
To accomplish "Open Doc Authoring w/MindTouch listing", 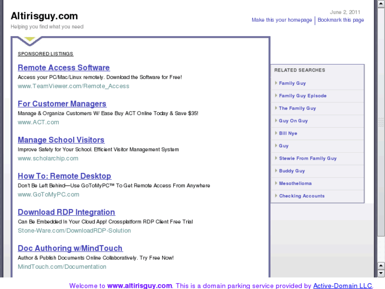I will coord(70,248).
